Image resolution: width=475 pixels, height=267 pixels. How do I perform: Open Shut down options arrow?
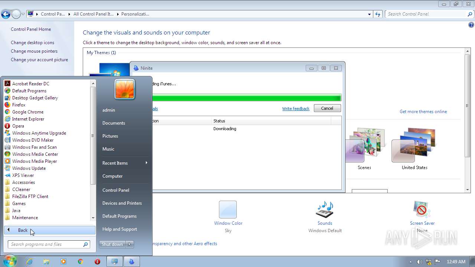pos(130,244)
